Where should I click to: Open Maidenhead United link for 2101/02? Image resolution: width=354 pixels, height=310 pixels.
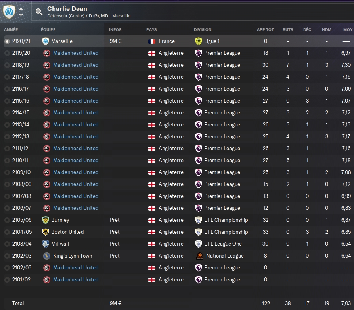[75, 279]
